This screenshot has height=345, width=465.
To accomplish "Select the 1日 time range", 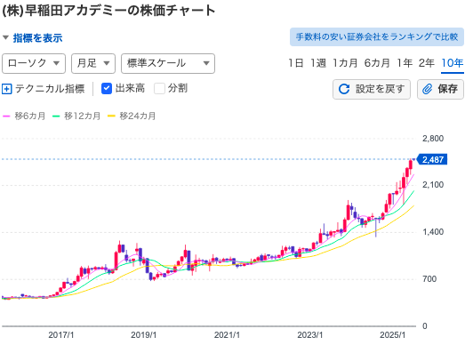I will tap(296, 63).
